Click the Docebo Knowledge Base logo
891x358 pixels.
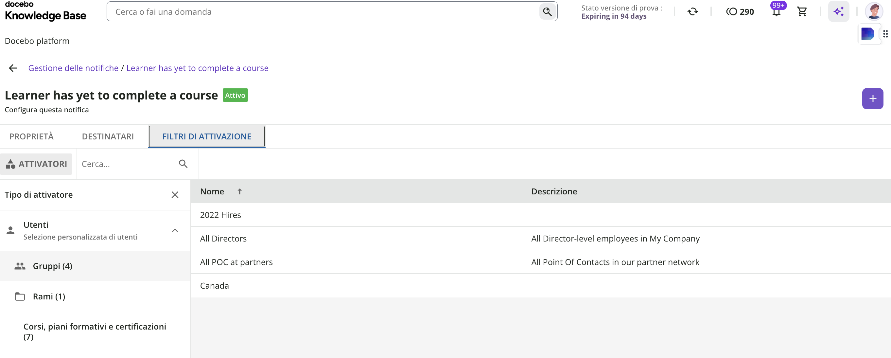[45, 11]
